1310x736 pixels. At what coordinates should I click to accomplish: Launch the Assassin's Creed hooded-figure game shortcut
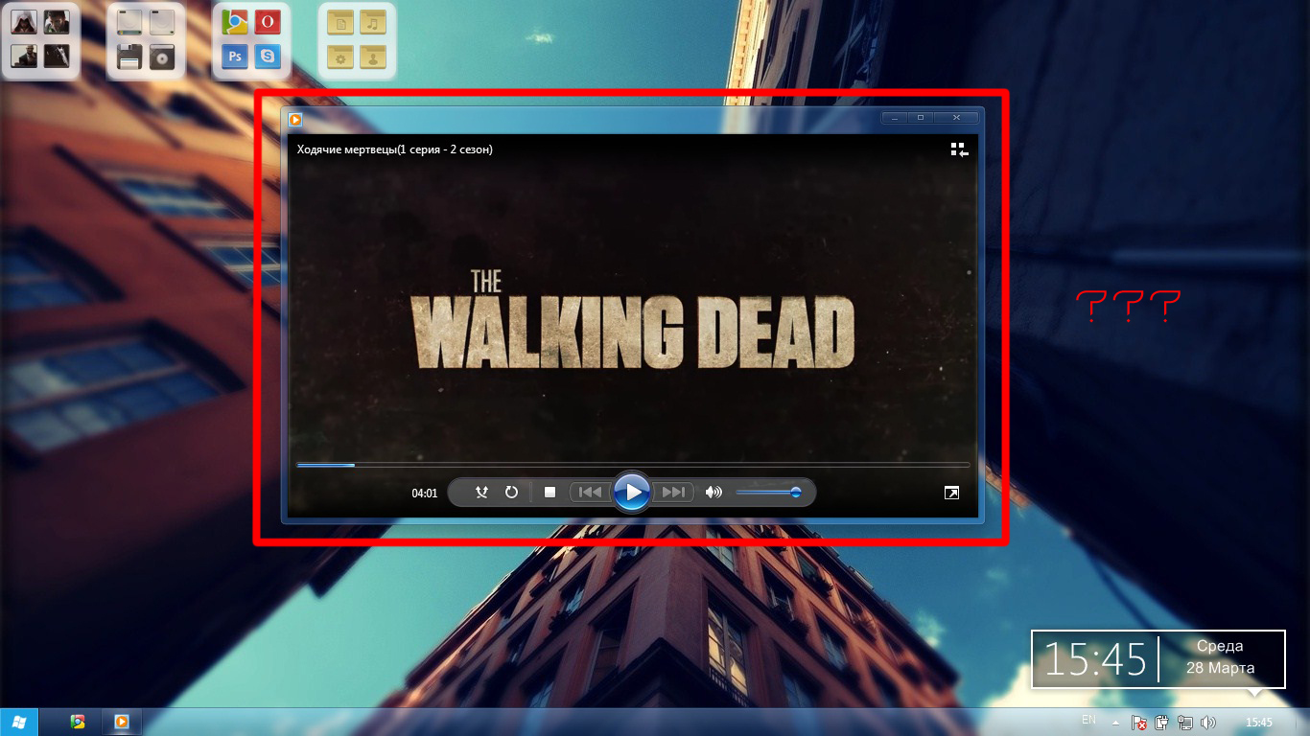click(x=24, y=21)
